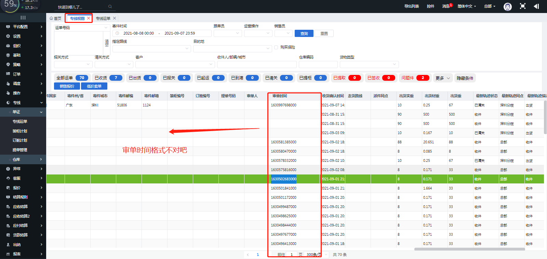Image resolution: width=547 pixels, height=259 pixels.
Task: Open 消息 notifications in the top bar
Action: 446,6
